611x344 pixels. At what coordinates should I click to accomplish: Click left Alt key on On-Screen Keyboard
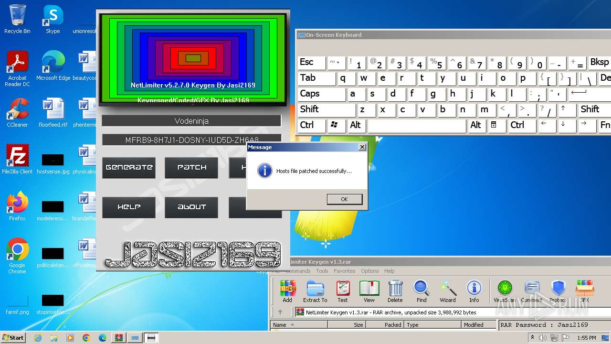(356, 125)
